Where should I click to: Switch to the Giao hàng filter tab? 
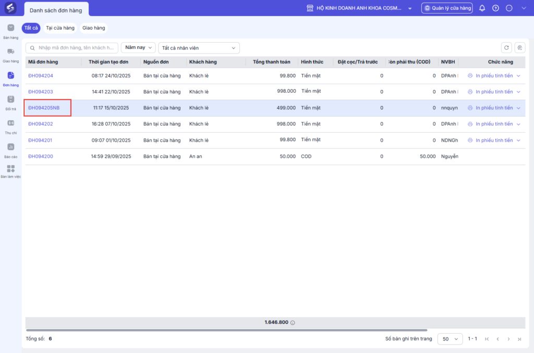[x=93, y=28]
